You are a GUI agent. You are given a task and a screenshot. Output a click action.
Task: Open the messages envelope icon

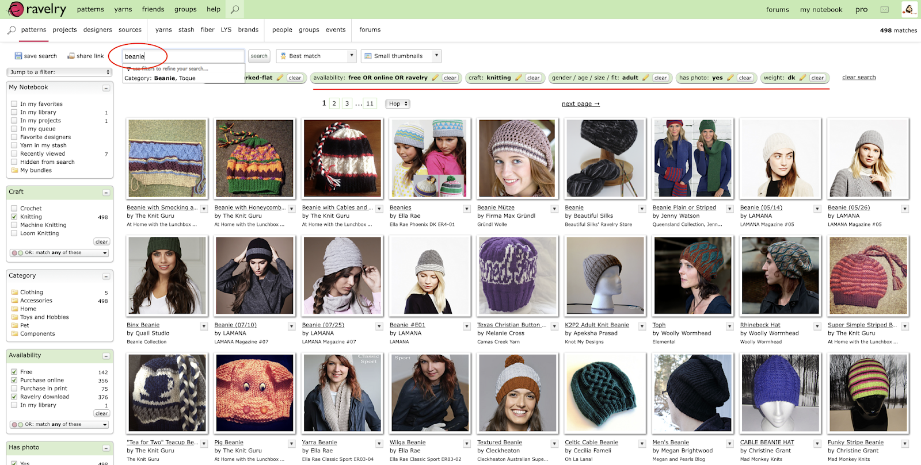(x=885, y=9)
